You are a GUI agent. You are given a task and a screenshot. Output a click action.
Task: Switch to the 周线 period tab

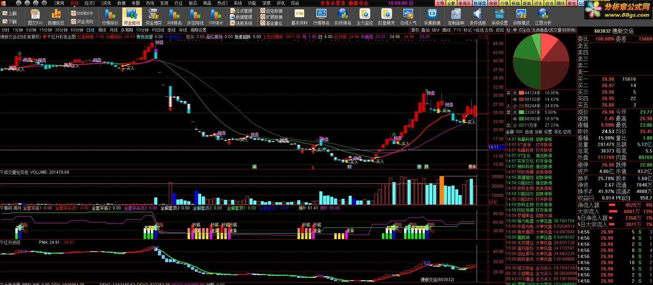point(102,30)
